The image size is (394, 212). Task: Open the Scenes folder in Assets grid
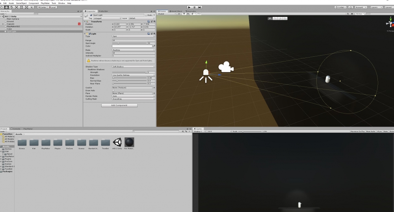point(82,143)
